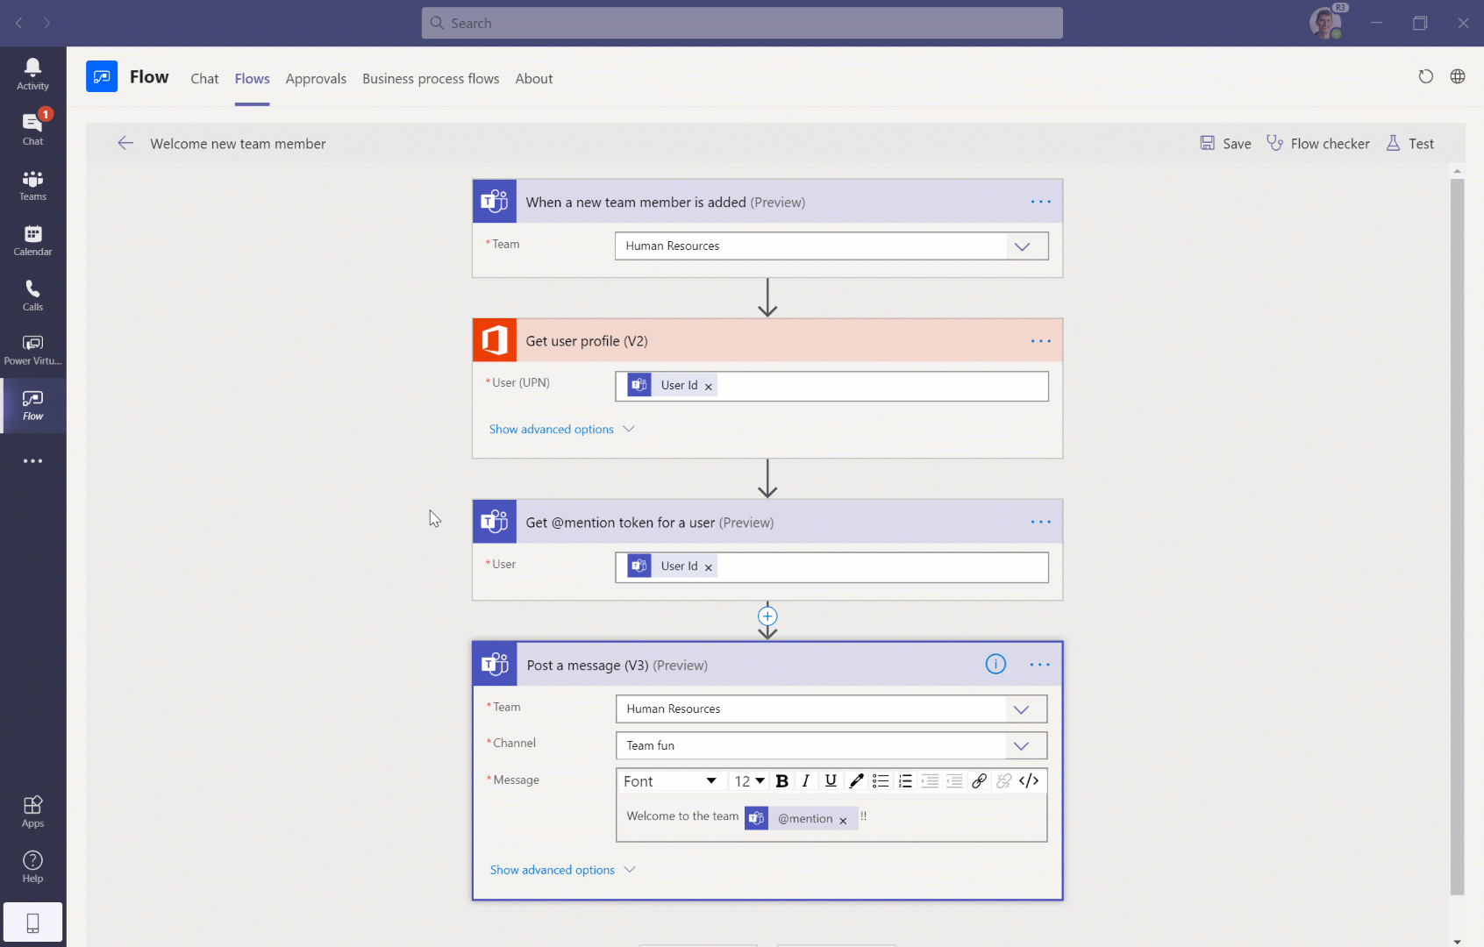Toggle underline formatting in message editor
This screenshot has height=947, width=1484.
[831, 781]
